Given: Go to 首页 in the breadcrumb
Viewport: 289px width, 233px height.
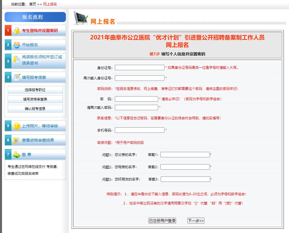Looking at the screenshot, I should (x=33, y=4).
